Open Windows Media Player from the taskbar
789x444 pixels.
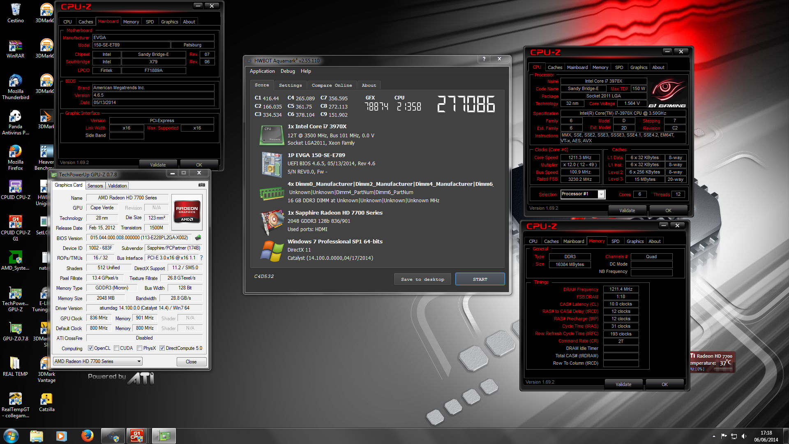coord(62,436)
